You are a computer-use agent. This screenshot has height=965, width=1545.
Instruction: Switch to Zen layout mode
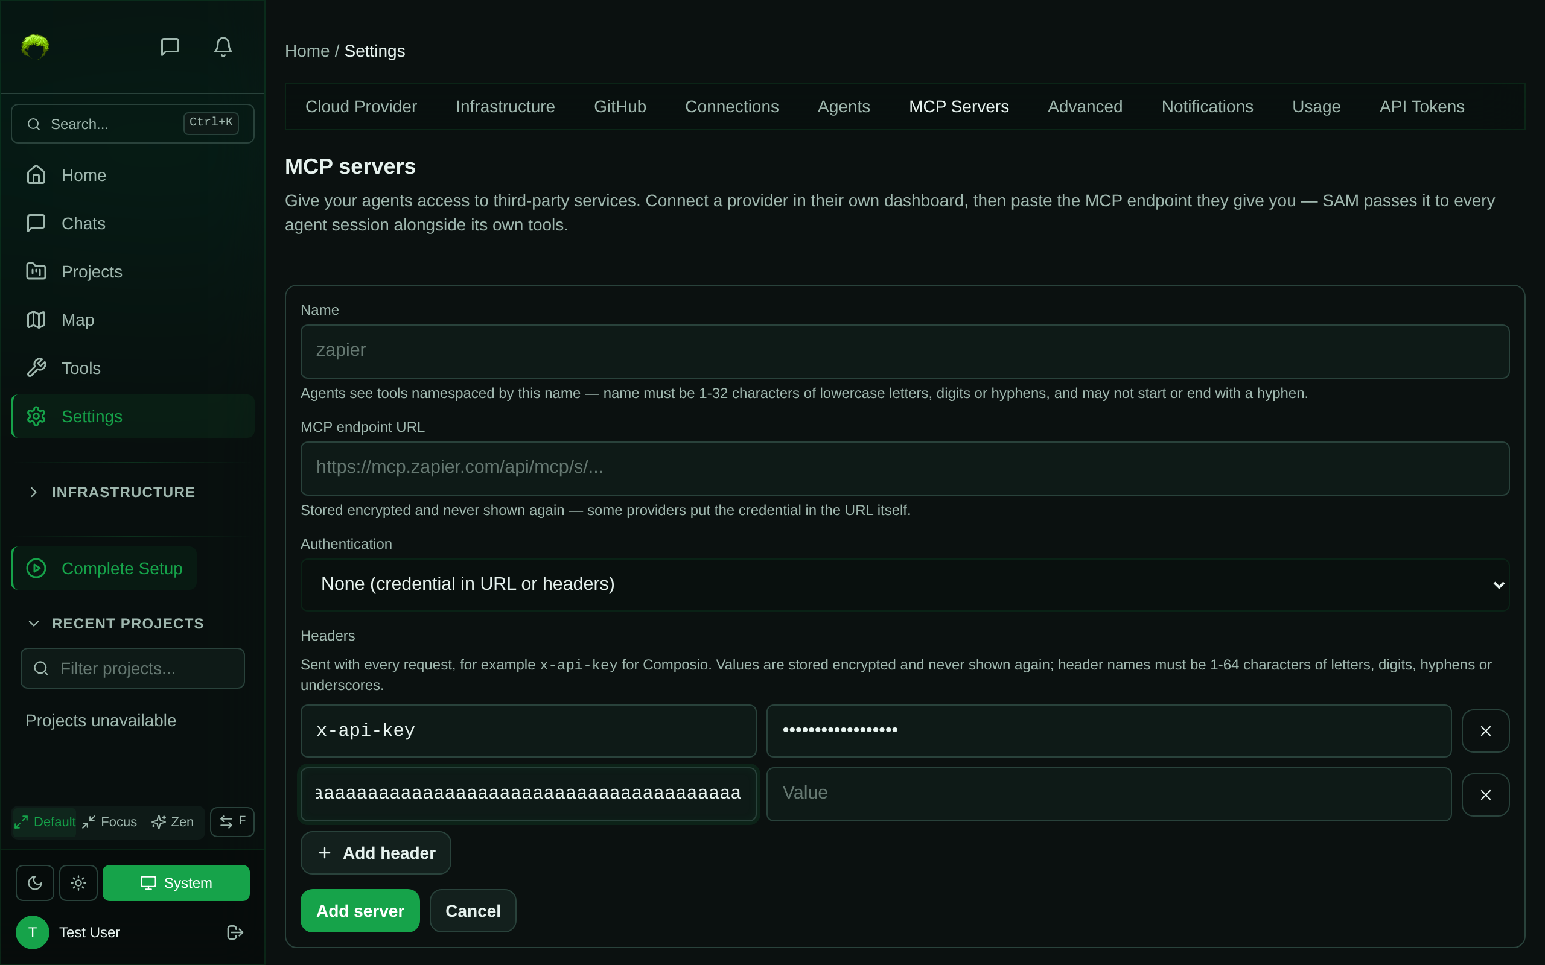coord(173,822)
